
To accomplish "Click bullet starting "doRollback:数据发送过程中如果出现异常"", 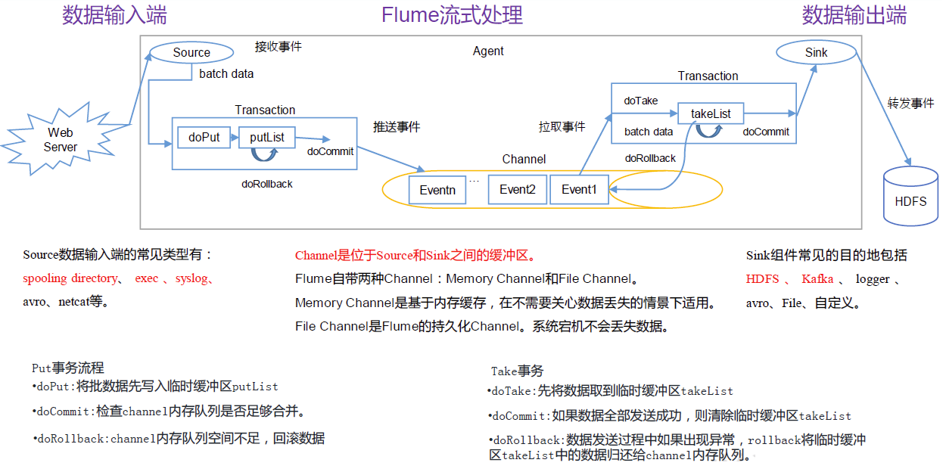I will (x=677, y=447).
